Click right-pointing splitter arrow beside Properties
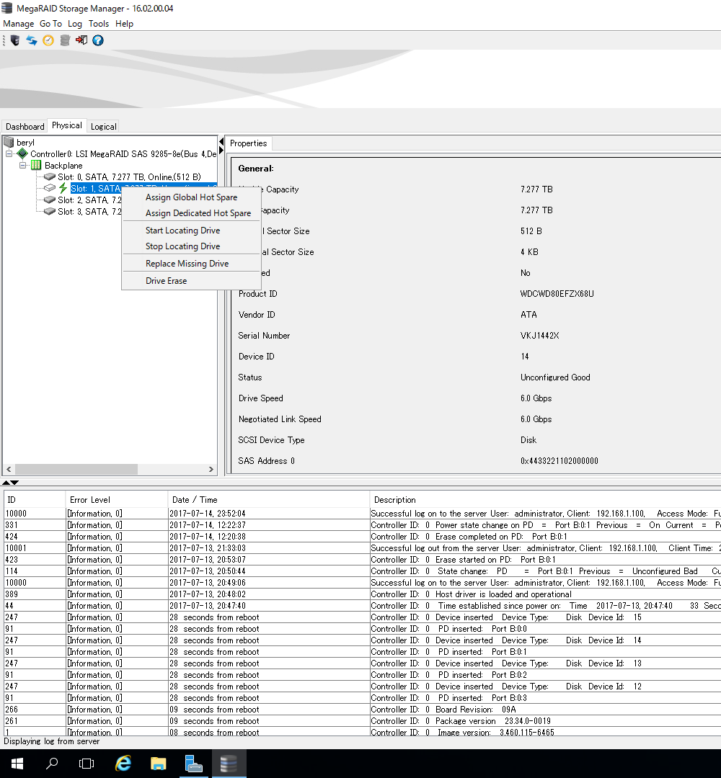Screen dimensions: 721x778 tap(221, 151)
